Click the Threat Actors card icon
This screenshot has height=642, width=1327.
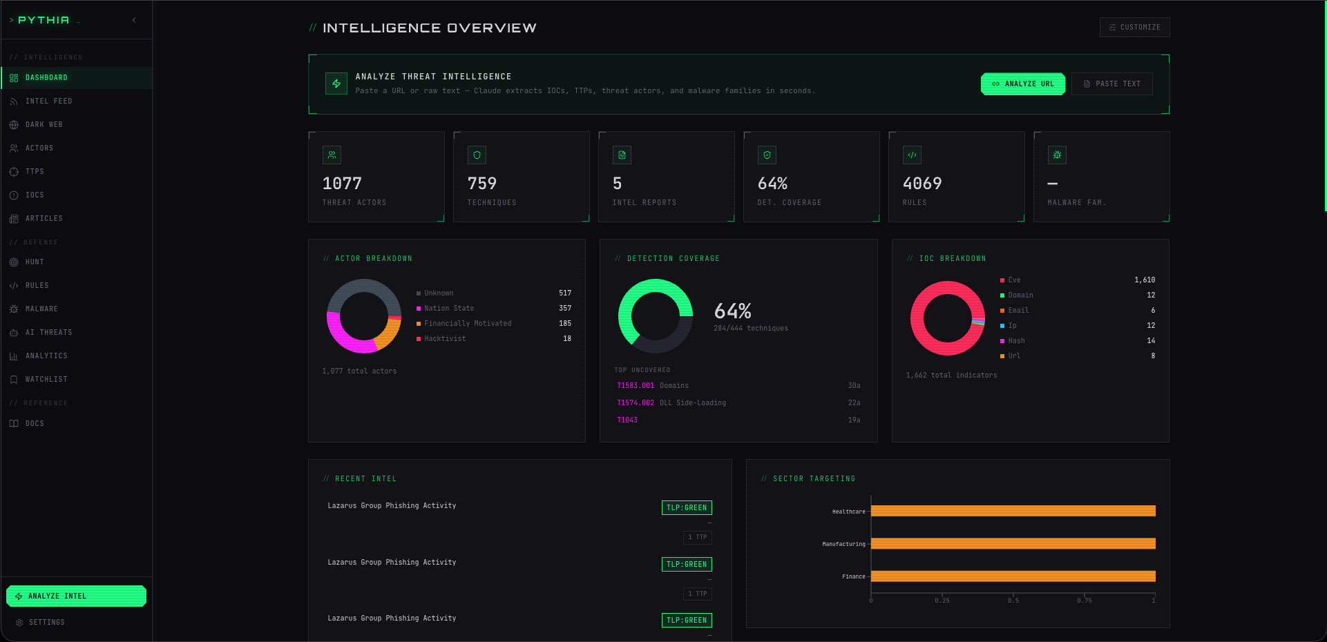[332, 155]
